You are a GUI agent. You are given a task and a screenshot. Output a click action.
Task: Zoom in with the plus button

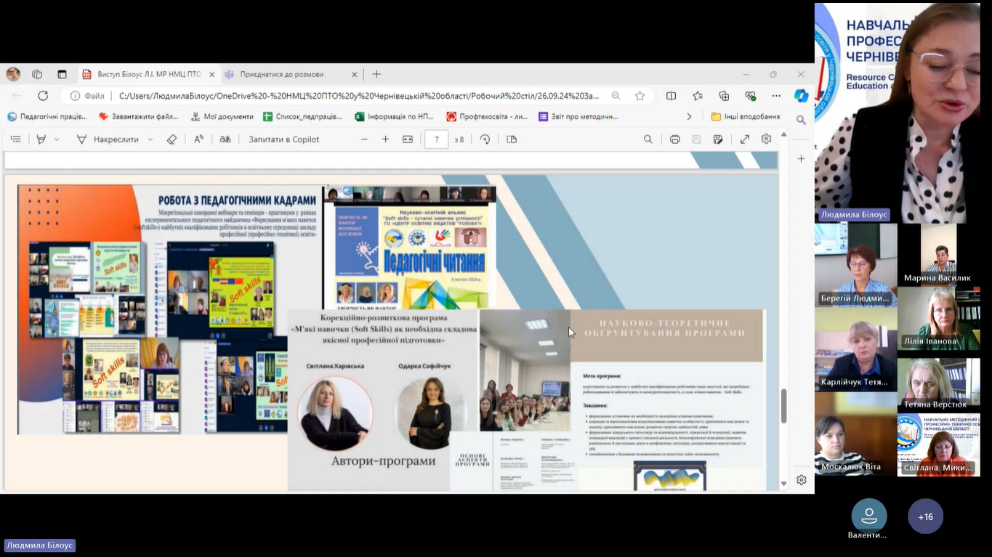386,139
